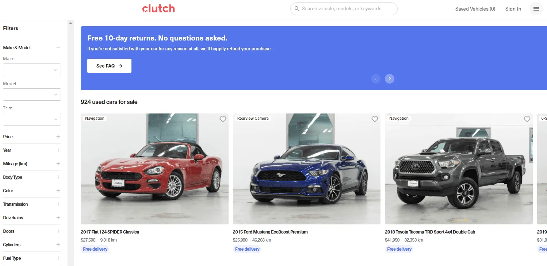
Task: Click the search magnifier icon
Action: [x=297, y=9]
